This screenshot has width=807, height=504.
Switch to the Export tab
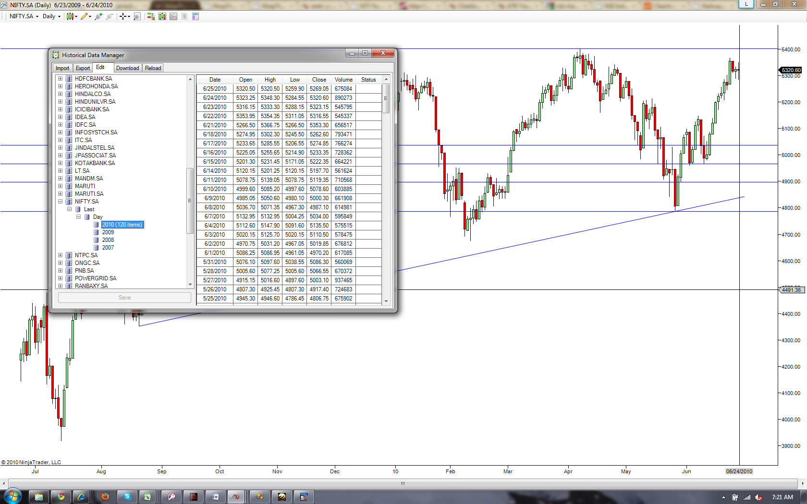(x=83, y=68)
